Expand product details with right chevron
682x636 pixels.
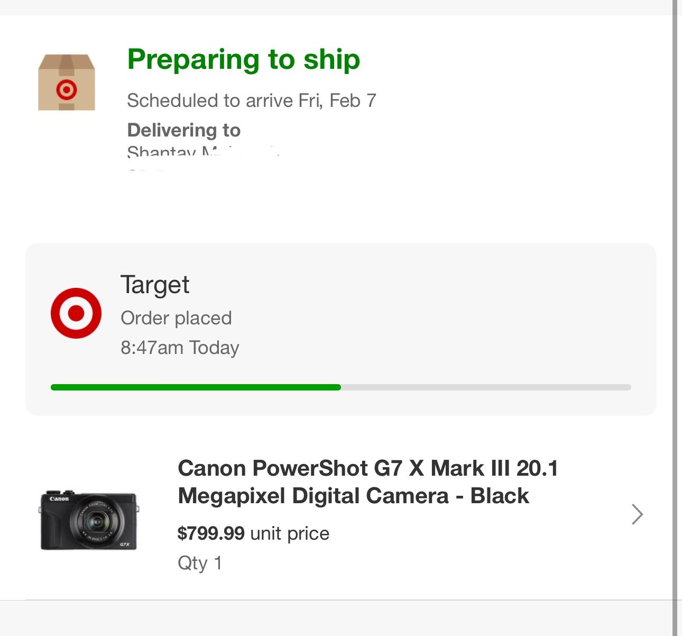click(x=637, y=514)
